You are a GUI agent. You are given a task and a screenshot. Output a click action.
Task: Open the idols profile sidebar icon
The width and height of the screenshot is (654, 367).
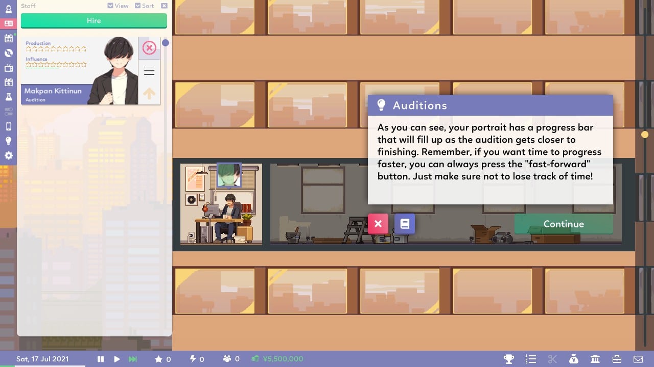coord(8,9)
